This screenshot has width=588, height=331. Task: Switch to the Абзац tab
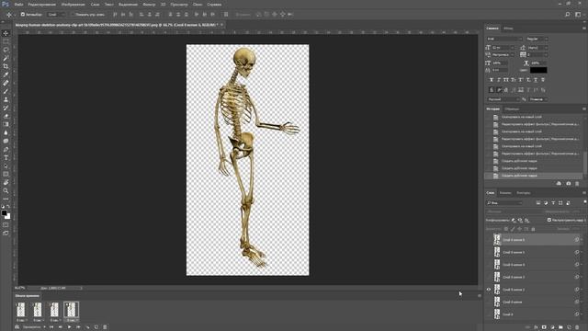(x=508, y=29)
